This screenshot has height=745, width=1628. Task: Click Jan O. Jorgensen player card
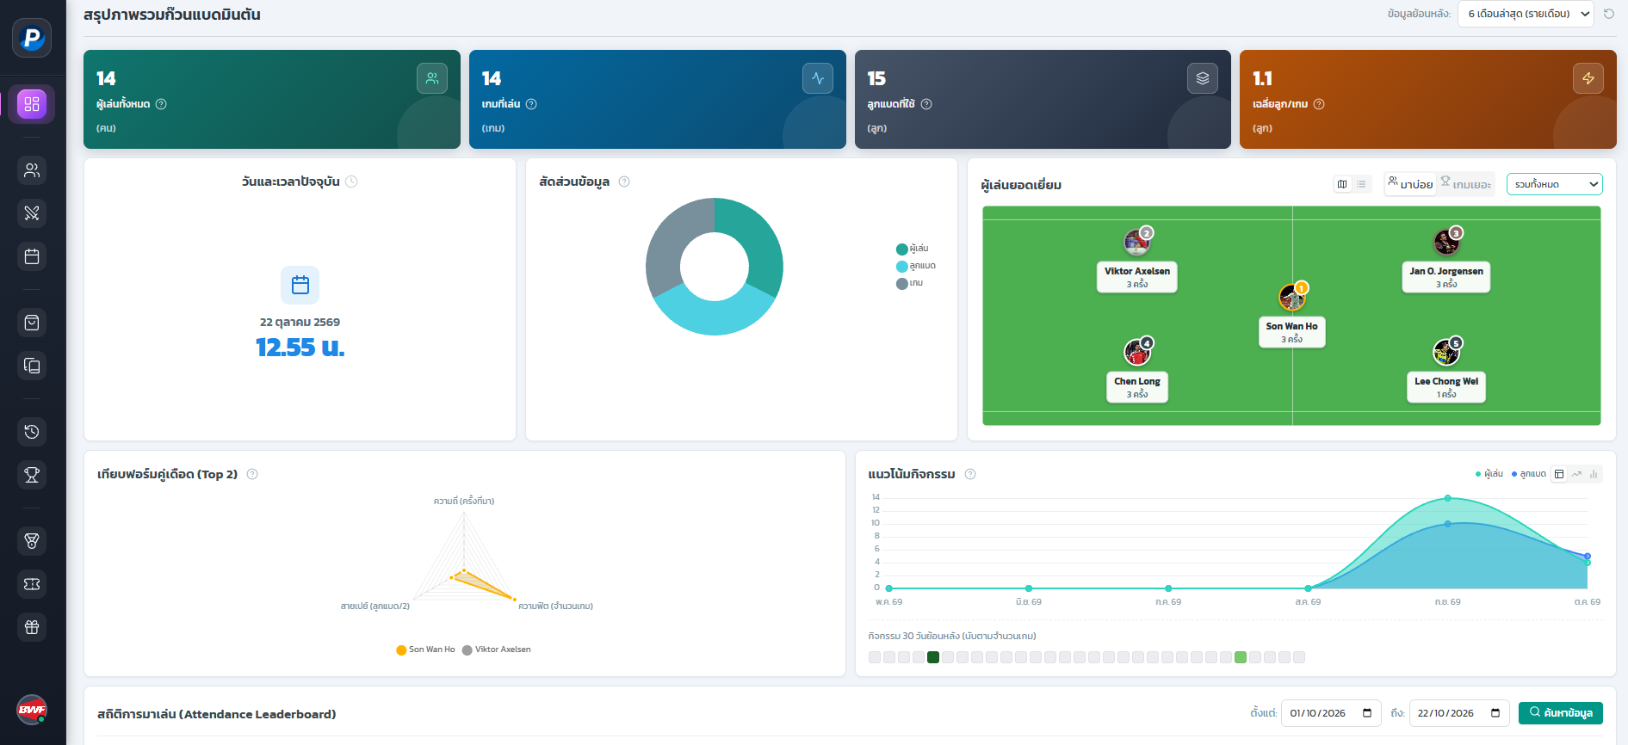1446,277
